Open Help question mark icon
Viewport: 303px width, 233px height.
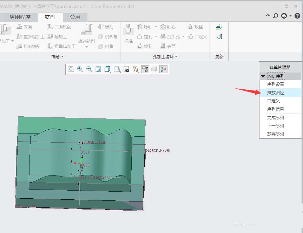[297, 16]
